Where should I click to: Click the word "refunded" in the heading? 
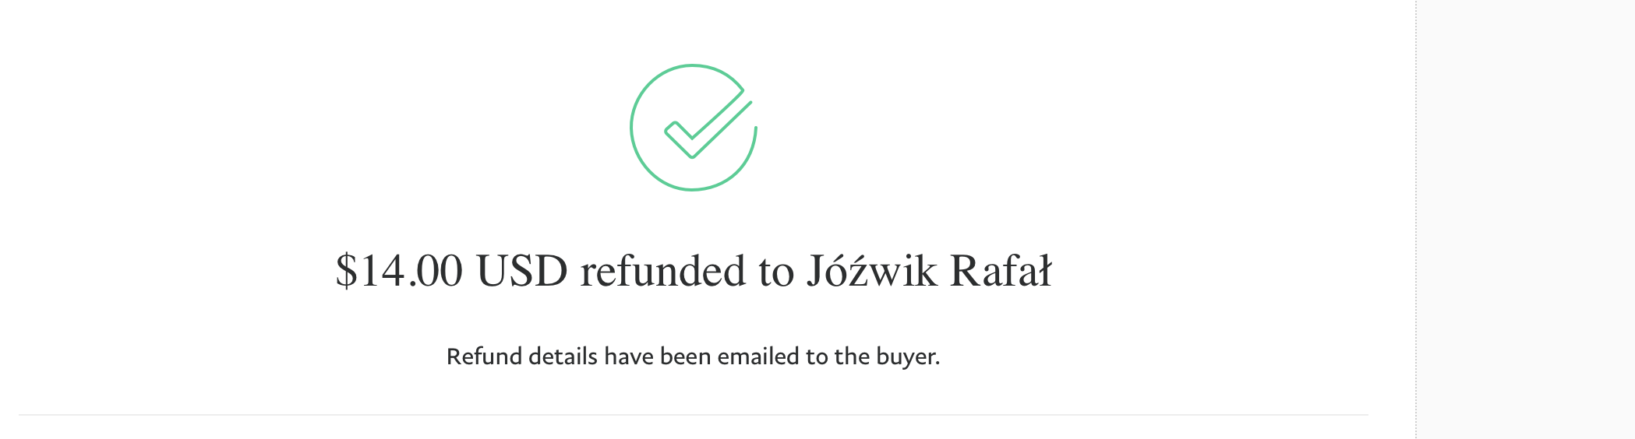pos(662,271)
